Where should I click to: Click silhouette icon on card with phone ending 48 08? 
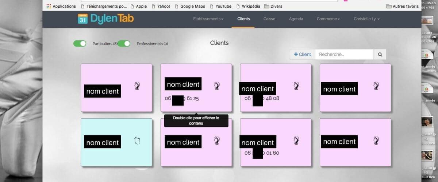coord(296,86)
